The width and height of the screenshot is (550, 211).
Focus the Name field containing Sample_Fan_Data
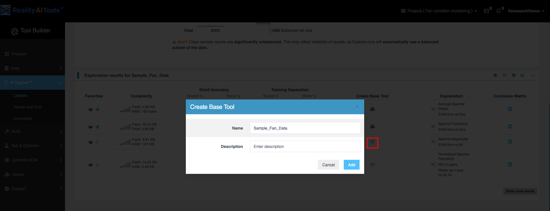(305, 128)
